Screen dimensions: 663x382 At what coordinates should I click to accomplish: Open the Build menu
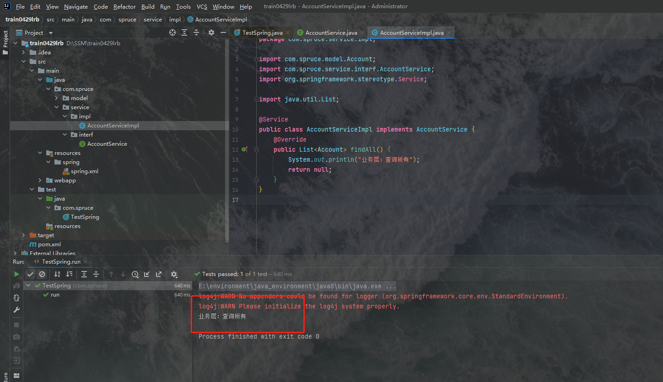point(148,6)
